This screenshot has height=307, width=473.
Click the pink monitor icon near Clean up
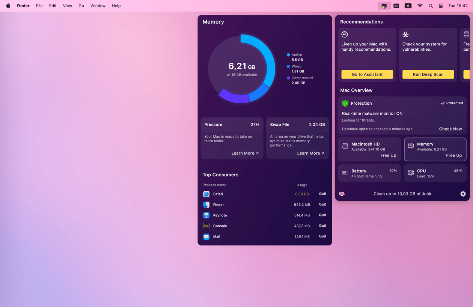[342, 194]
